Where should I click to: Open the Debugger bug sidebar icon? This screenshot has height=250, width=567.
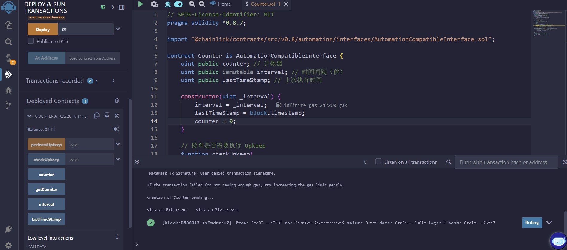point(8,90)
